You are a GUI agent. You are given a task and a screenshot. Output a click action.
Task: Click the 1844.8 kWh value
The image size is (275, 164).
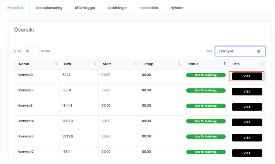click(67, 105)
